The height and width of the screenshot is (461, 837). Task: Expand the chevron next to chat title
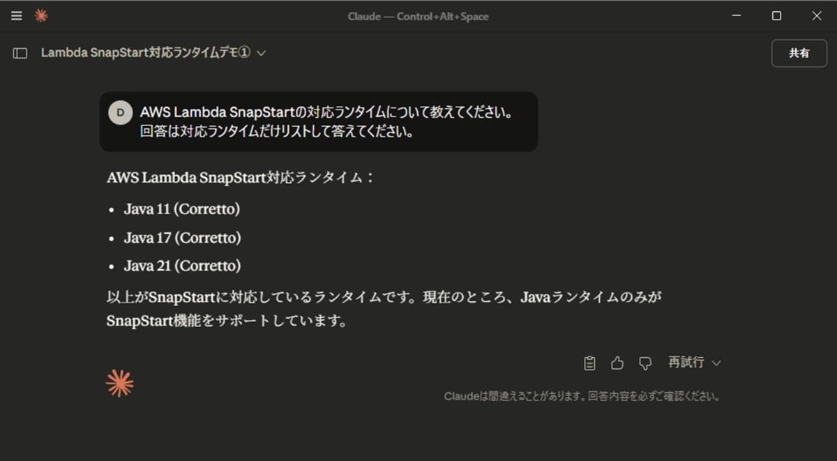coord(262,53)
